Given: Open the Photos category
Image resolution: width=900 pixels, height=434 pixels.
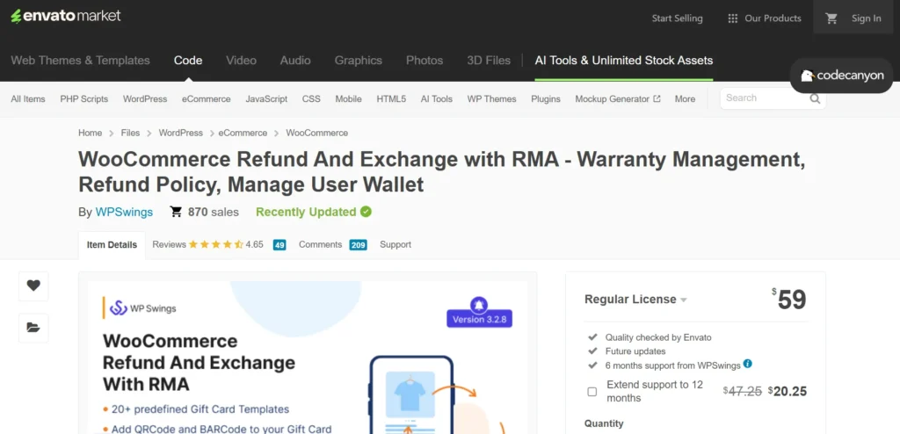Looking at the screenshot, I should pyautogui.click(x=425, y=61).
